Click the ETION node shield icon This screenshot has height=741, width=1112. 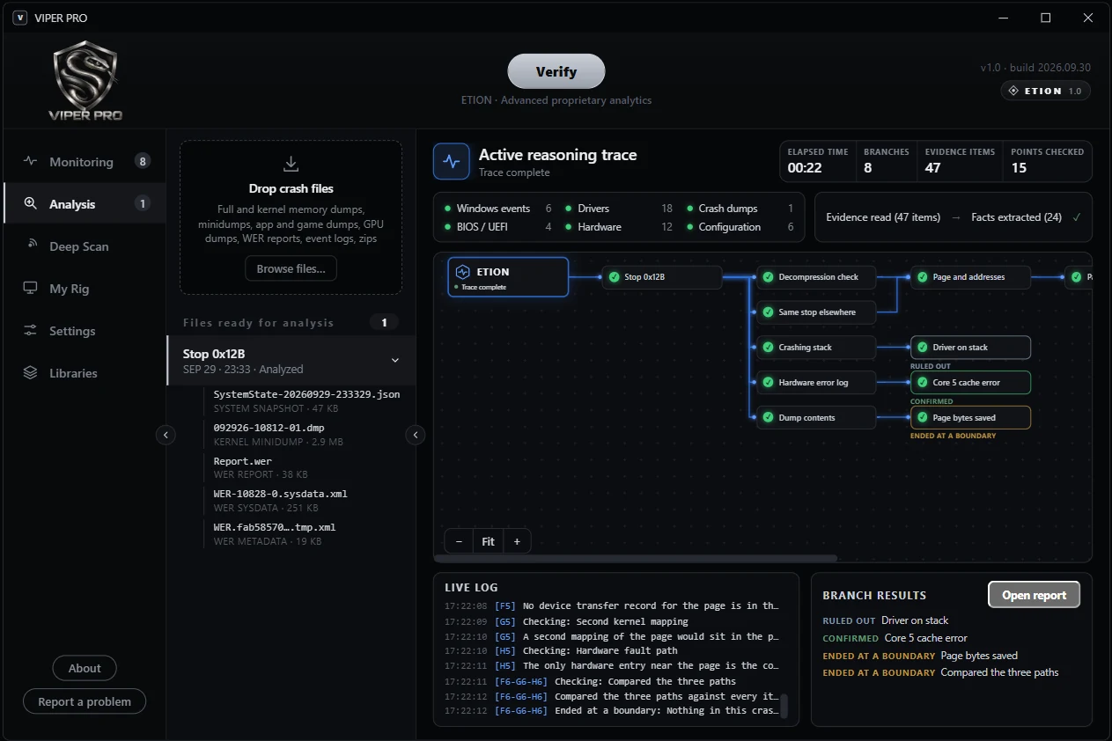click(x=462, y=272)
